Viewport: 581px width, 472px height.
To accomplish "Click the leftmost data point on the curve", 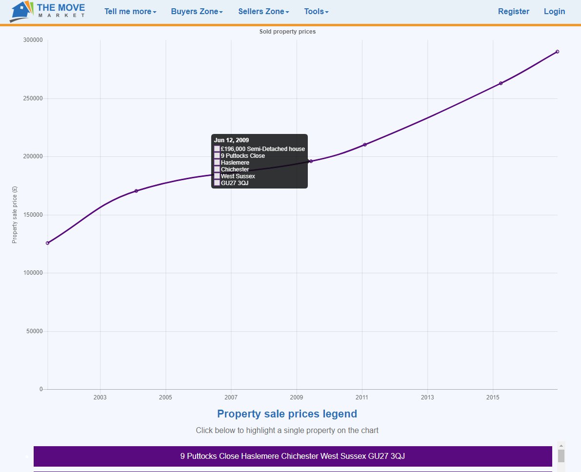I will coord(47,242).
